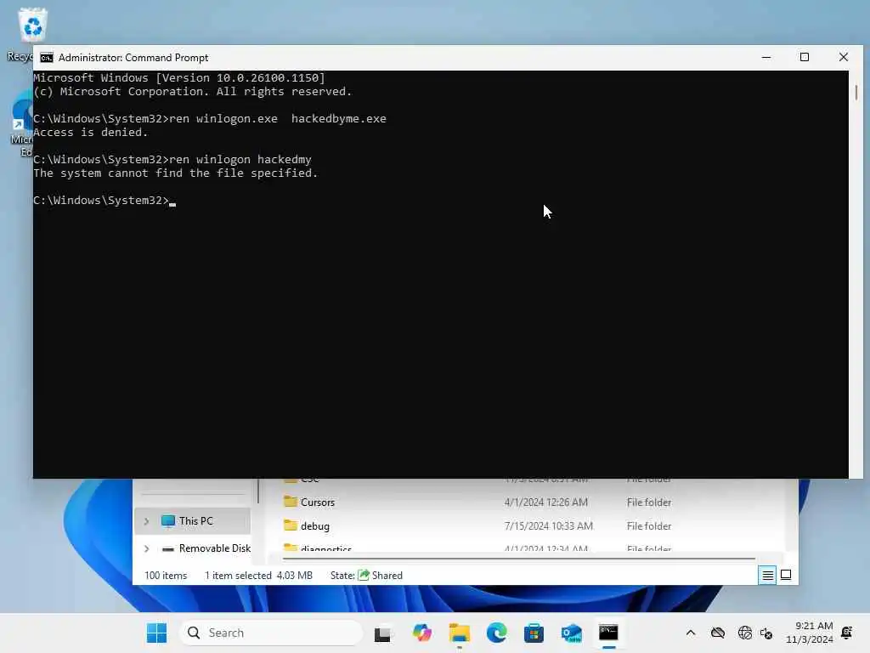
Task: Open the notifications bell icon
Action: 847,633
